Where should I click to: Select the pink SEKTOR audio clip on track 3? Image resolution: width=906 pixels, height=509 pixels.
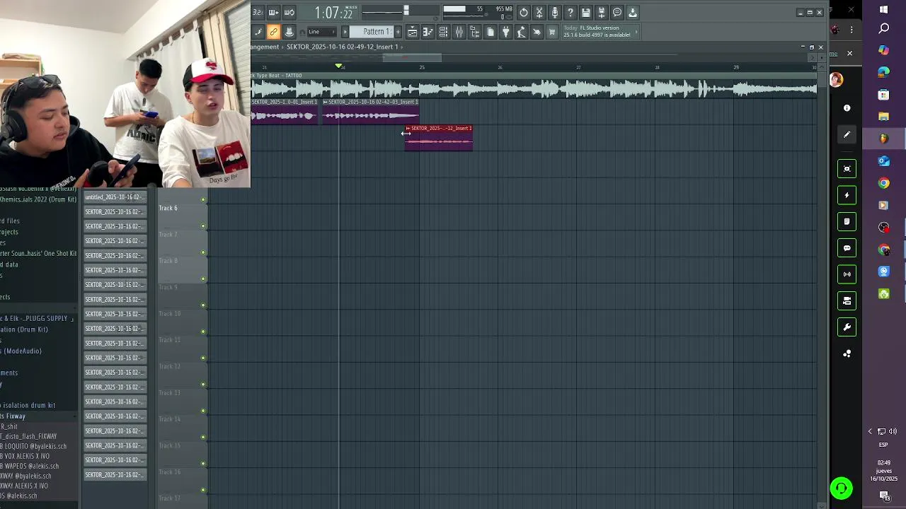click(439, 138)
